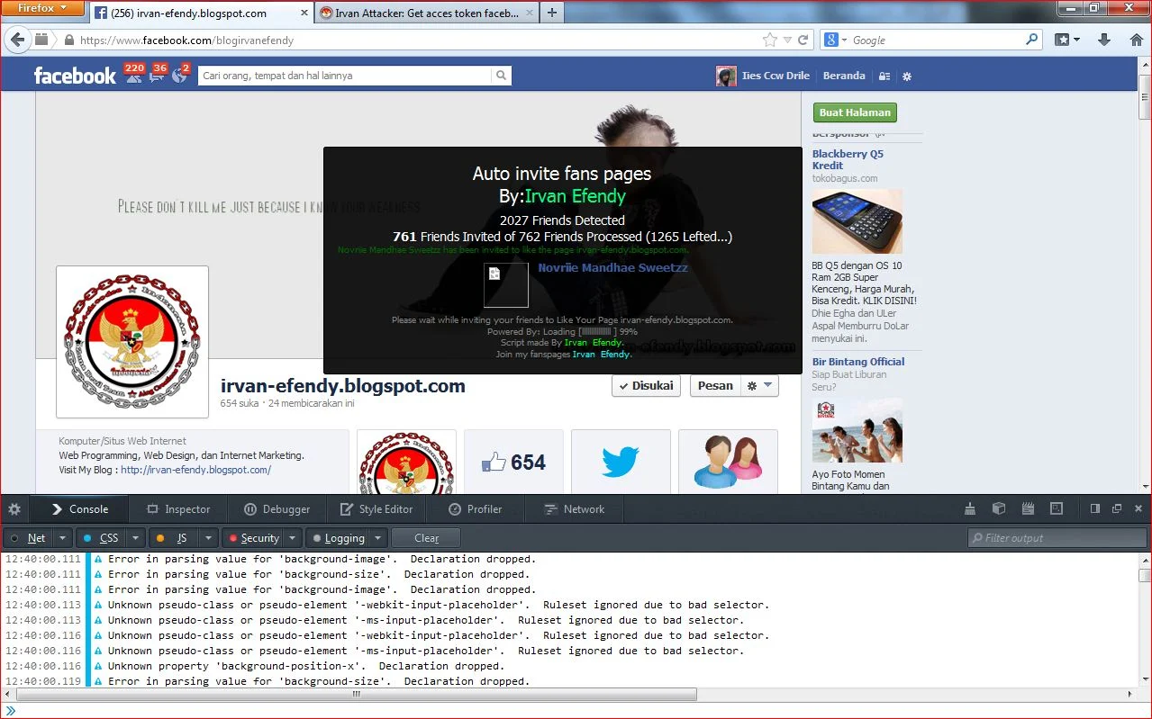This screenshot has height=719, width=1152.
Task: Click the facebook logo
Action: (x=75, y=76)
